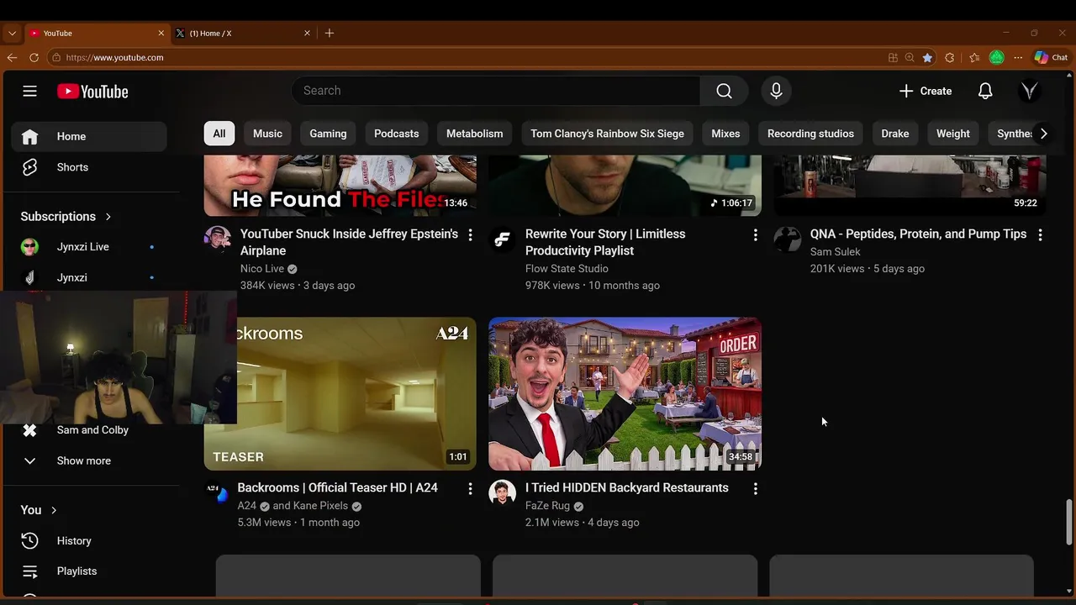Image resolution: width=1076 pixels, height=605 pixels.
Task: Close the YouTube browser tab
Action: (x=161, y=33)
